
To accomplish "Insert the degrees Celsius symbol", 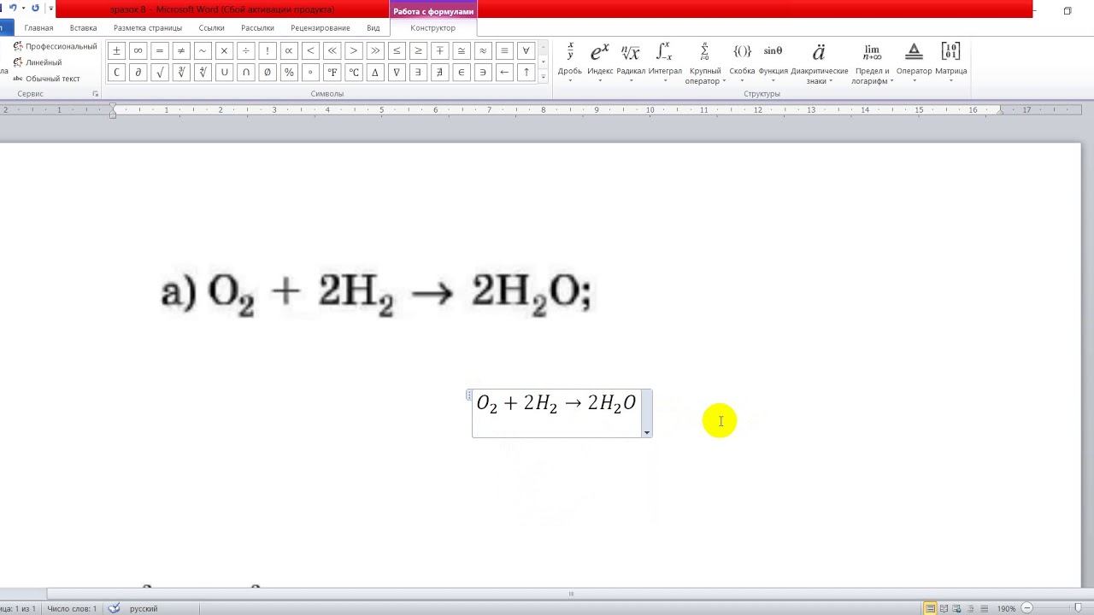I will coord(353,73).
